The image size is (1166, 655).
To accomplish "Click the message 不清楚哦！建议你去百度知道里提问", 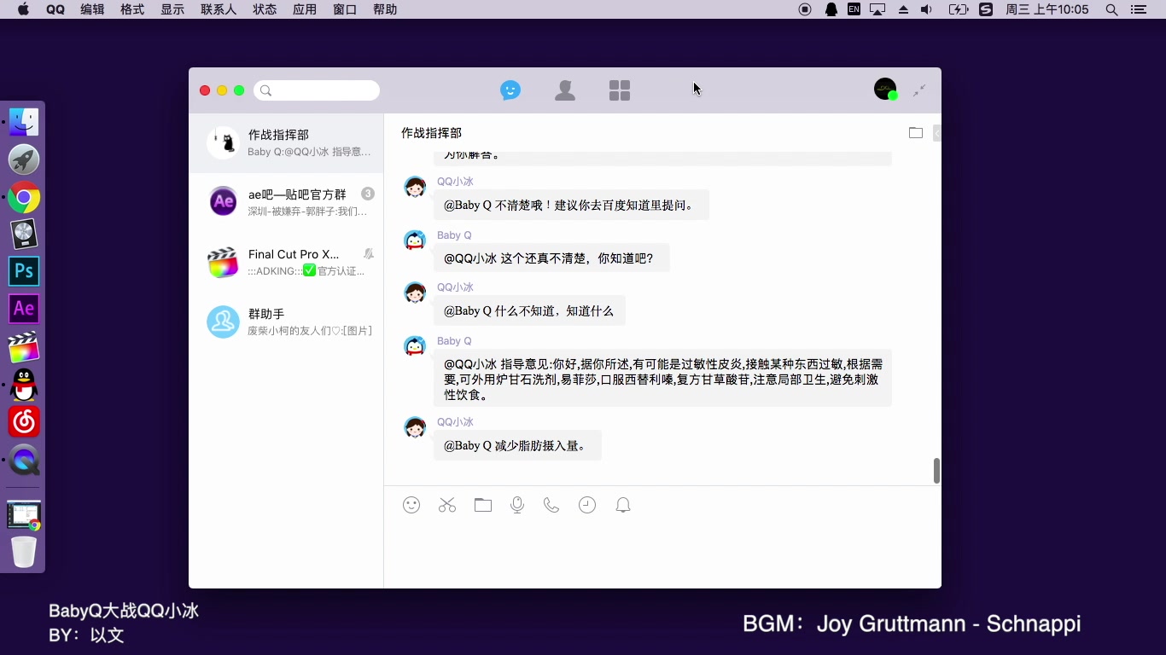I will 571,205.
